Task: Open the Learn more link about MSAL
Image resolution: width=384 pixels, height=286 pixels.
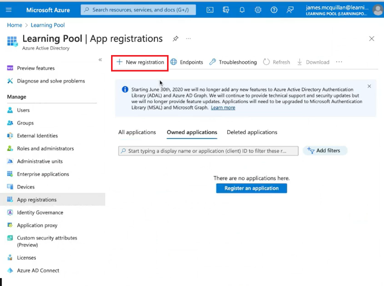Action: click(223, 108)
